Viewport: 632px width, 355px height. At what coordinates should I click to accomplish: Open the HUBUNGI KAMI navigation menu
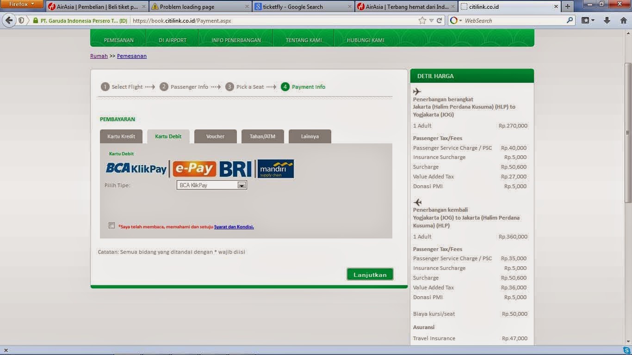click(x=366, y=40)
